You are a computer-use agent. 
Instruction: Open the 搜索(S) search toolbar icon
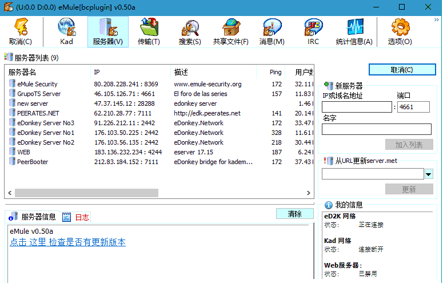190,28
